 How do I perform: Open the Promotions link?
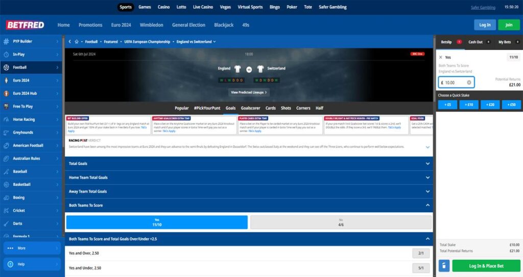point(90,25)
